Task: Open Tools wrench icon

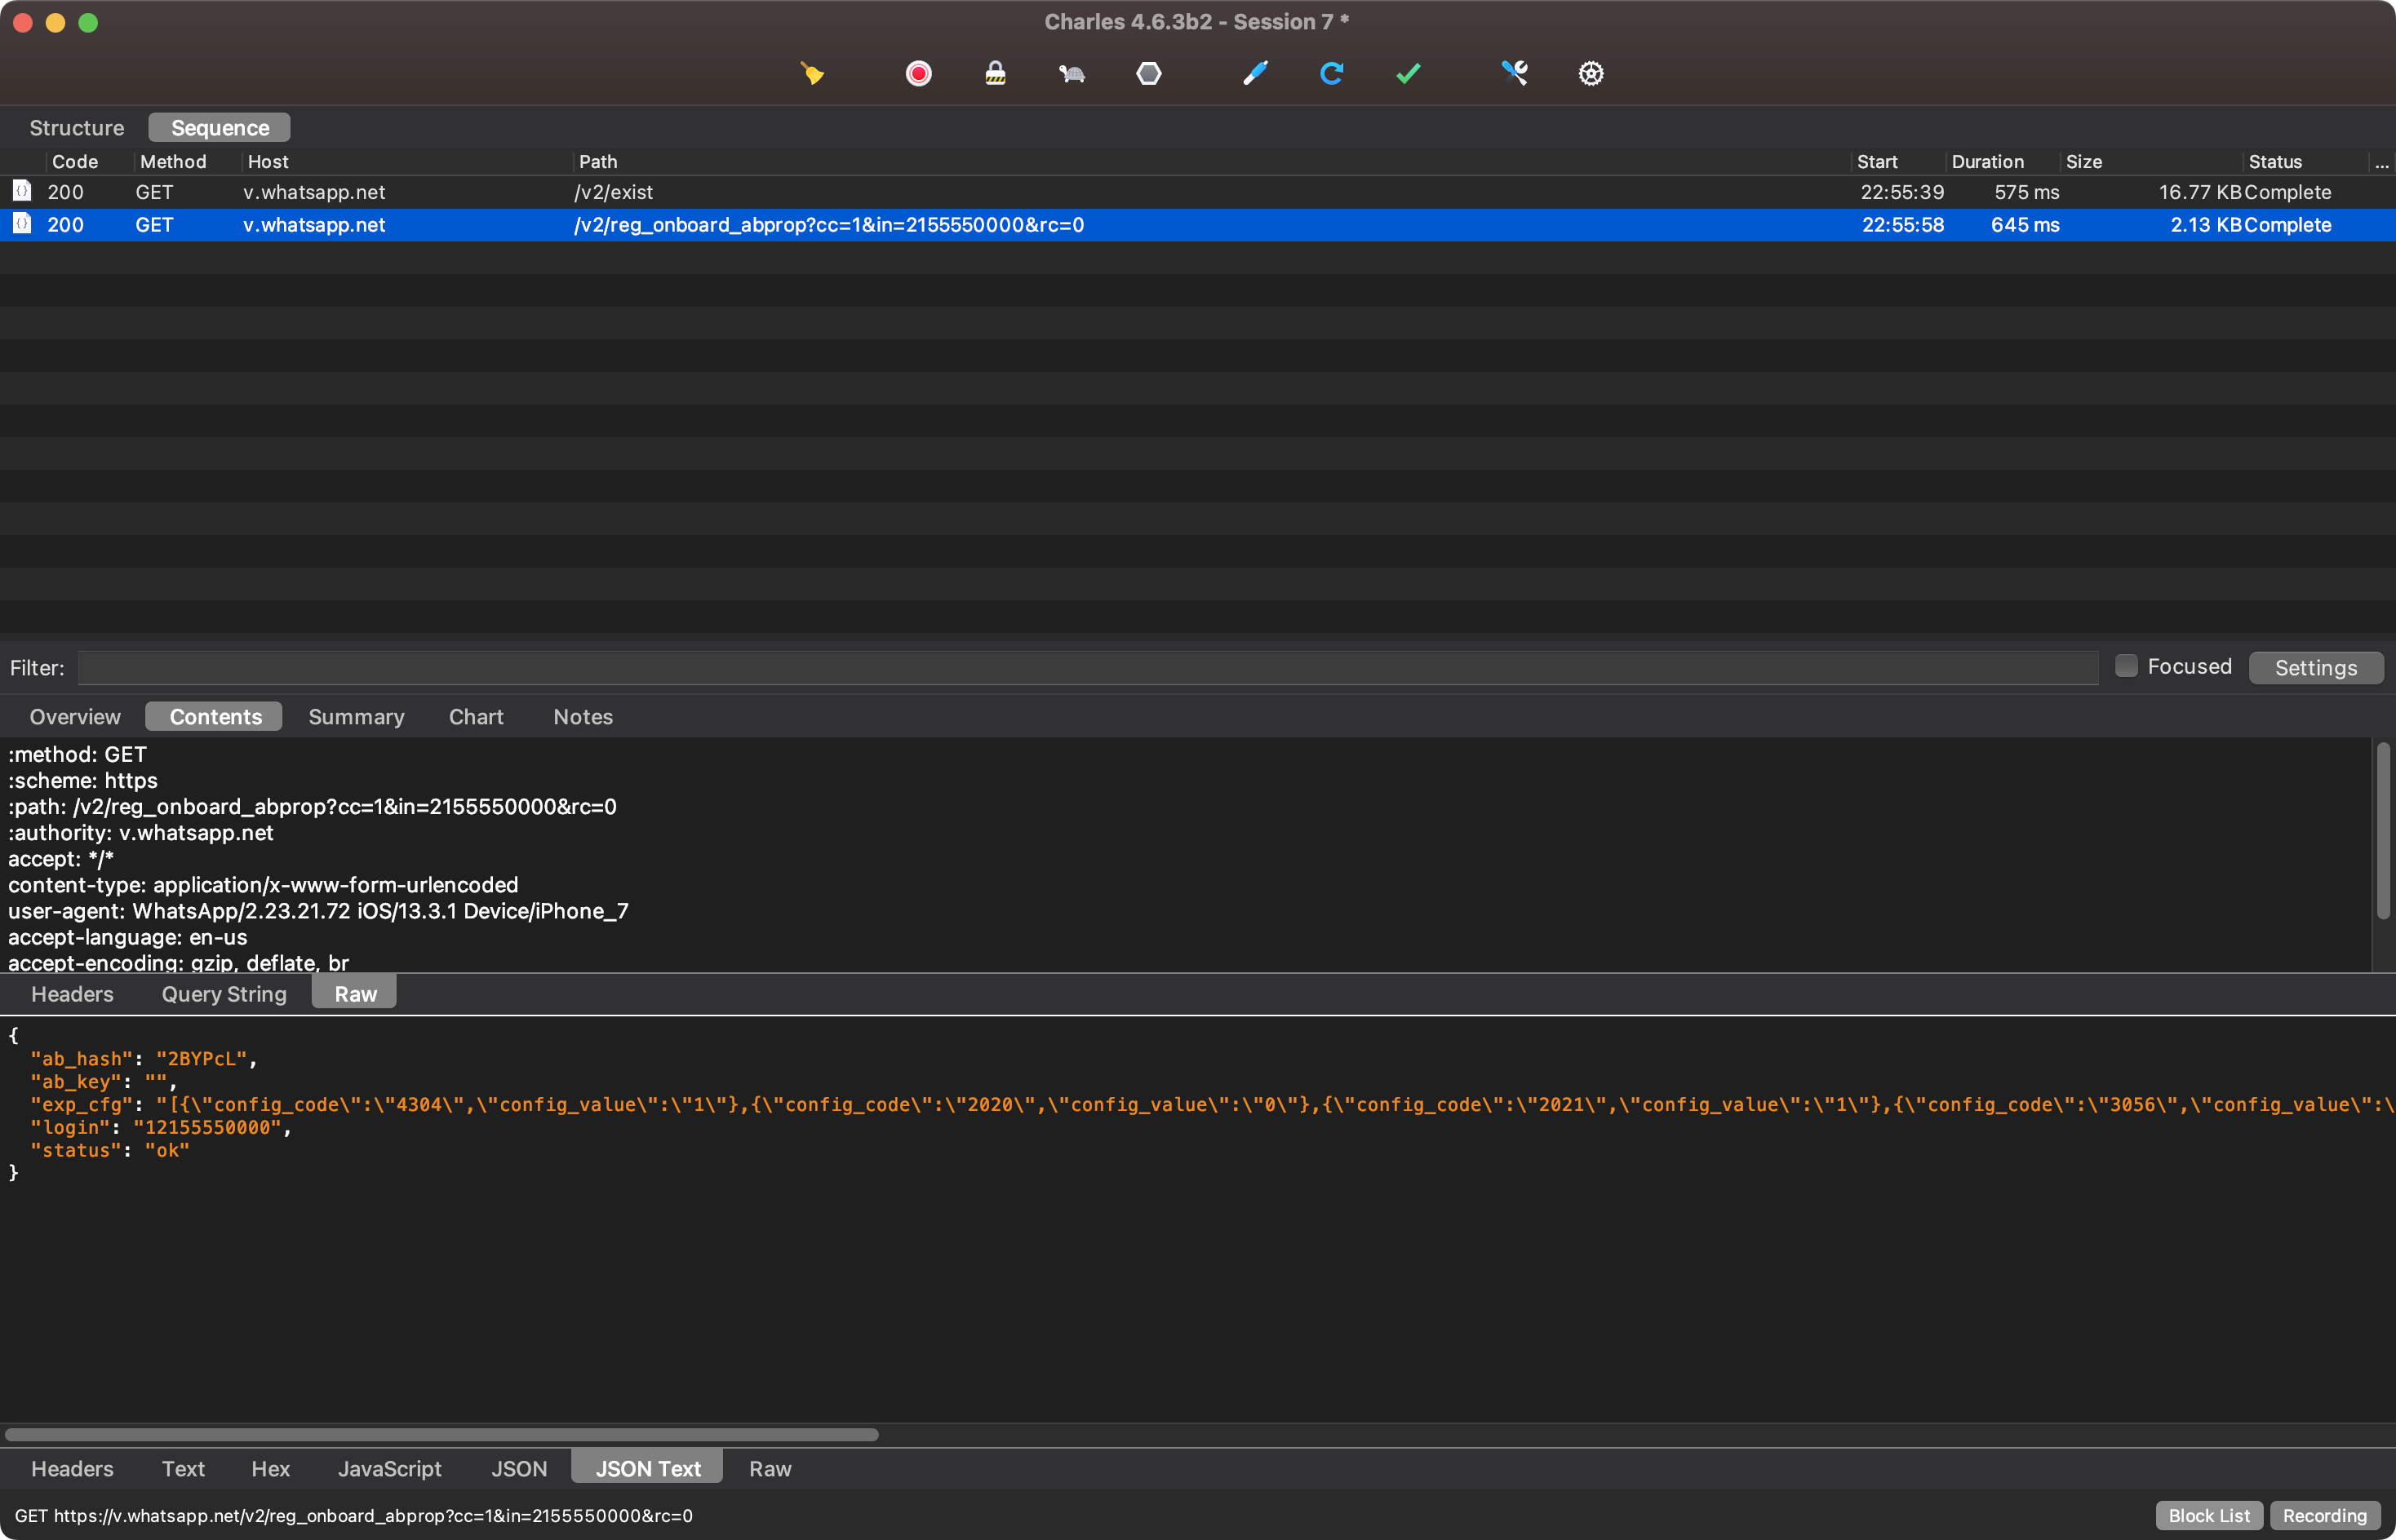Action: pyautogui.click(x=1515, y=73)
